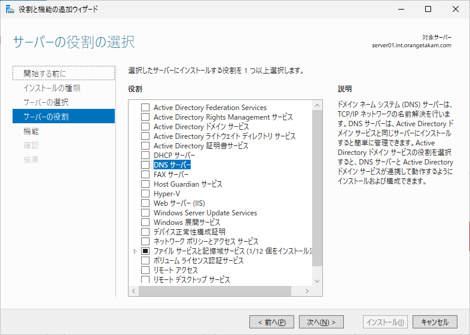Image resolution: width=470 pixels, height=335 pixels.
Task: Select サーバーの役割 wizard step
Action: click(x=63, y=117)
